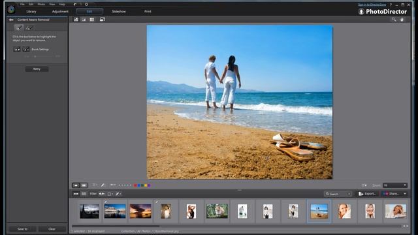Open the edited-photo filter dropdown
The width and height of the screenshot is (418, 235).
(x=118, y=194)
